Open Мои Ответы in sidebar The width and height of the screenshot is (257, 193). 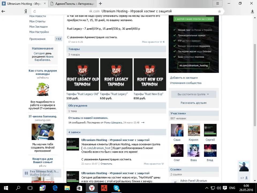(x=37, y=21)
